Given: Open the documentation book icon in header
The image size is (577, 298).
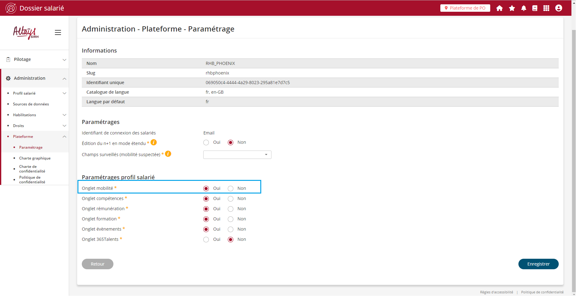Looking at the screenshot, I should tap(535, 8).
